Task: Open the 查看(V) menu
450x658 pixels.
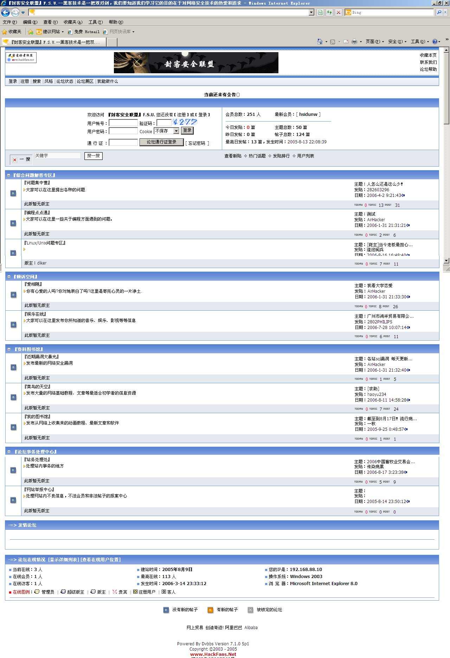Action: click(x=50, y=22)
